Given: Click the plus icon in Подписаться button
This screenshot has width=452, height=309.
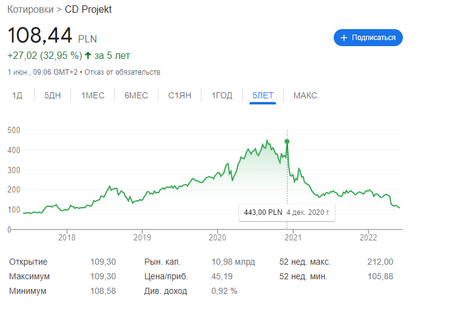Looking at the screenshot, I should tap(343, 38).
